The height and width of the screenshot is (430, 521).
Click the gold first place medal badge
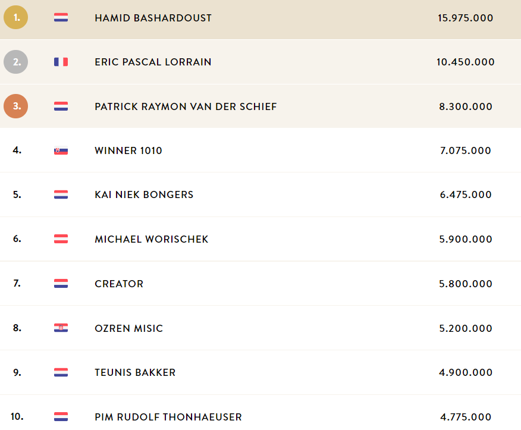15,17
